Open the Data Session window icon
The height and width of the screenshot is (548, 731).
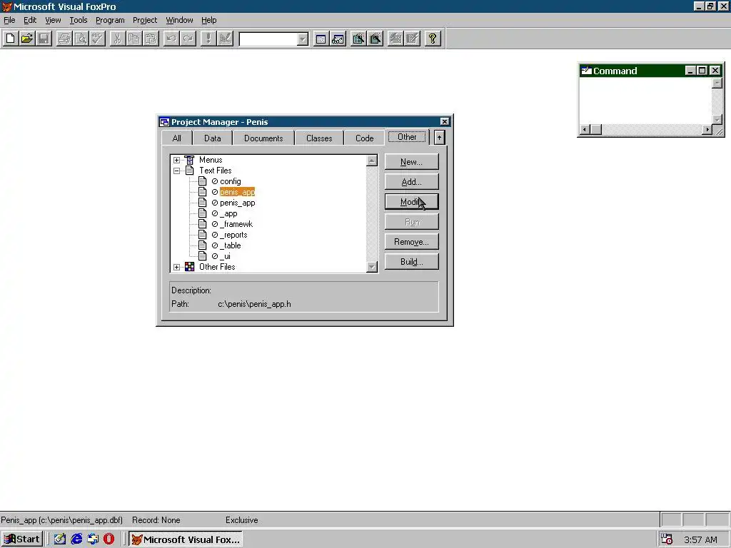click(x=338, y=39)
